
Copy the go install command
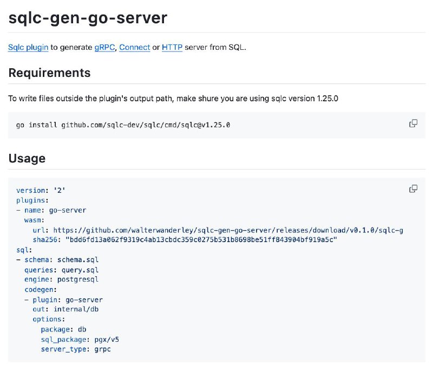tap(413, 123)
